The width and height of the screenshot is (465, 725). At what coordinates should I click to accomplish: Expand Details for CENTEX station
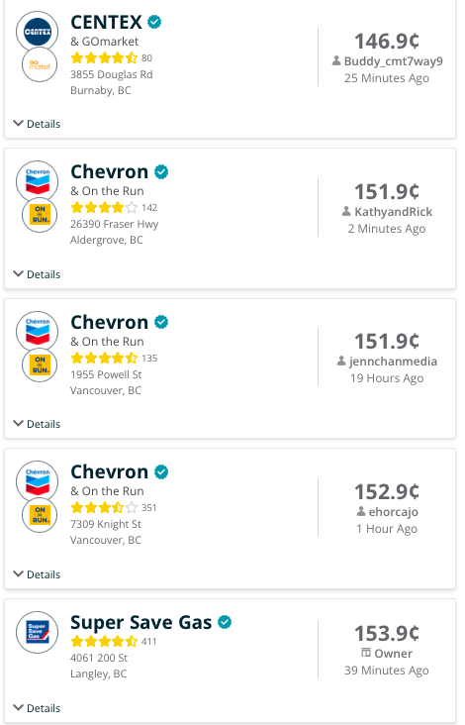point(37,124)
